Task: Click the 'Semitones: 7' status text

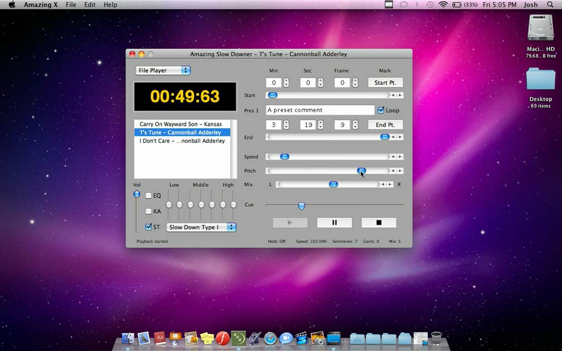Action: (x=344, y=241)
